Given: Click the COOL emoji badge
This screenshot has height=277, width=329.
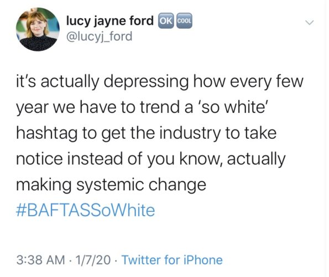Looking at the screenshot, I should click(x=184, y=20).
